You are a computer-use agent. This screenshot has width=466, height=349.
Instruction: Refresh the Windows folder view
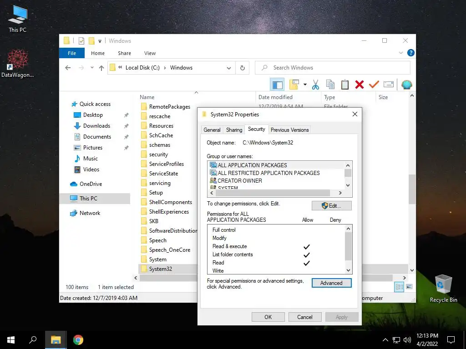[x=243, y=68]
